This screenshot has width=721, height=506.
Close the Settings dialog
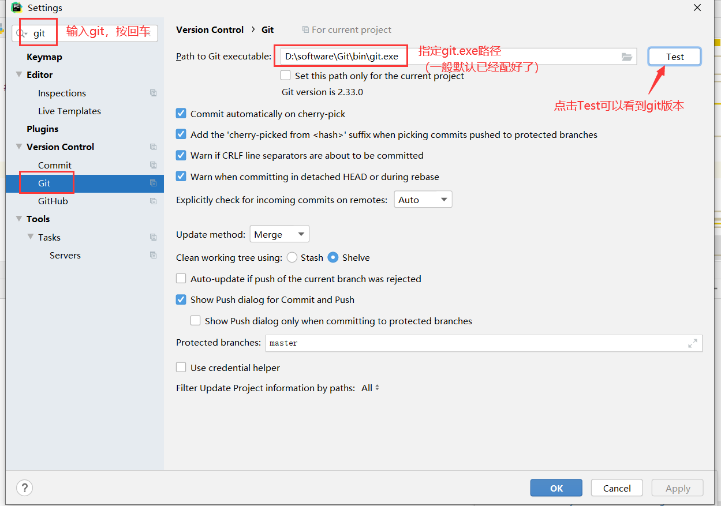697,8
